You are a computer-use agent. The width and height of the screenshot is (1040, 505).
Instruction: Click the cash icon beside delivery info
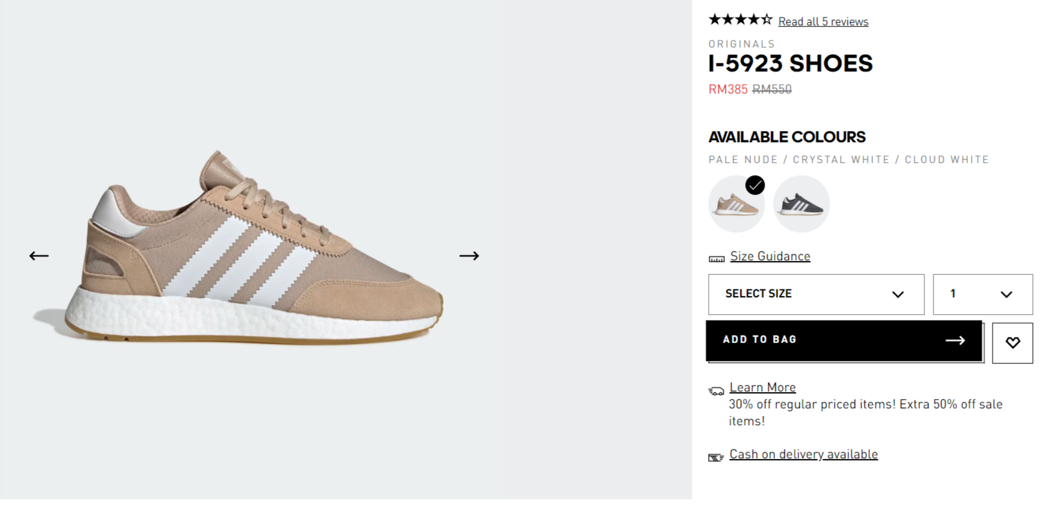(x=716, y=458)
